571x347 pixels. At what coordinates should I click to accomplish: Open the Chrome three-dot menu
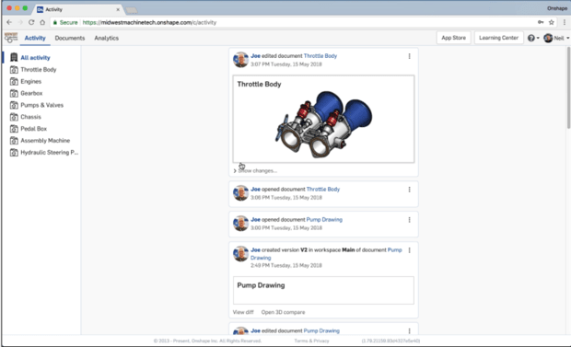[565, 22]
